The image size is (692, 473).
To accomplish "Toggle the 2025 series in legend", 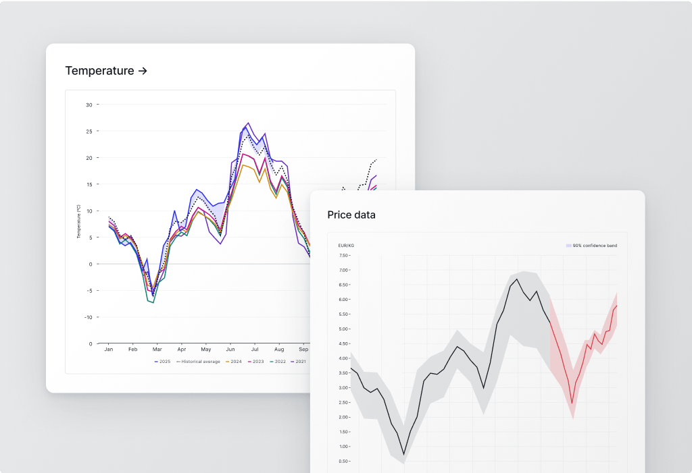I will point(162,362).
